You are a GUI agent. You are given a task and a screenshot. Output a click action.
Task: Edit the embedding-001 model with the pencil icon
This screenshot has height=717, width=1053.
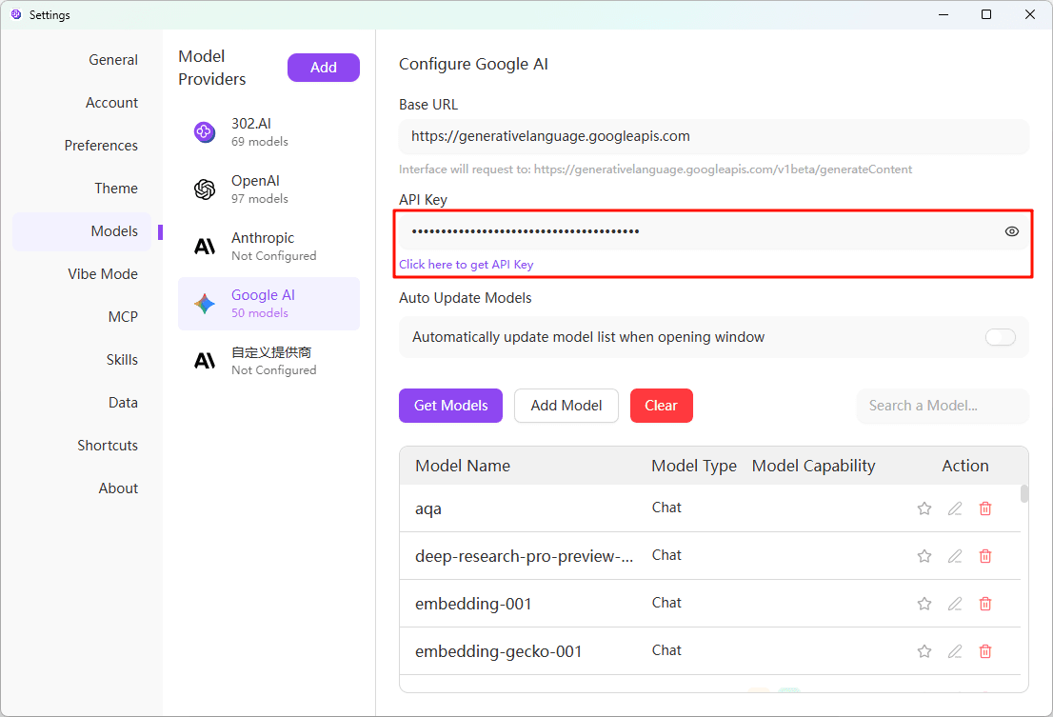pyautogui.click(x=955, y=604)
